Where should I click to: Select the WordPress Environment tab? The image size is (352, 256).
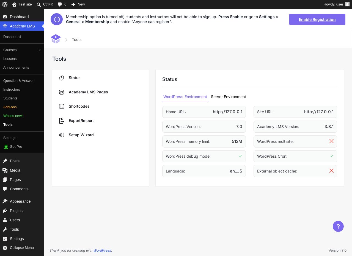pos(185,97)
